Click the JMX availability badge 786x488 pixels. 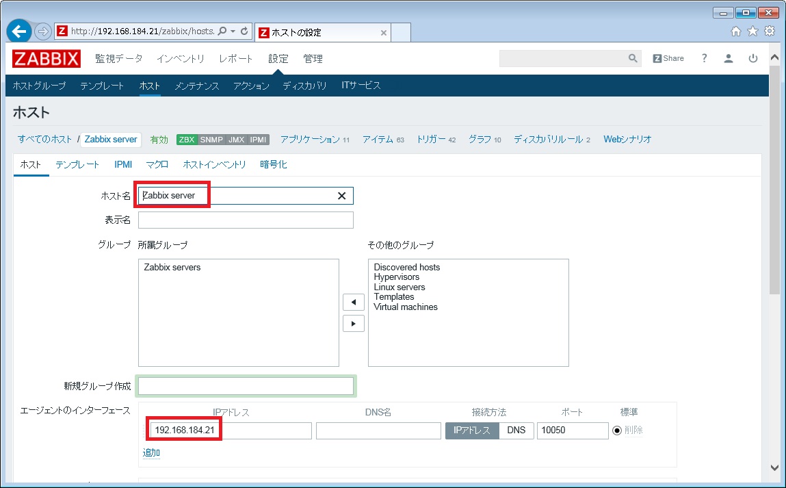[237, 140]
